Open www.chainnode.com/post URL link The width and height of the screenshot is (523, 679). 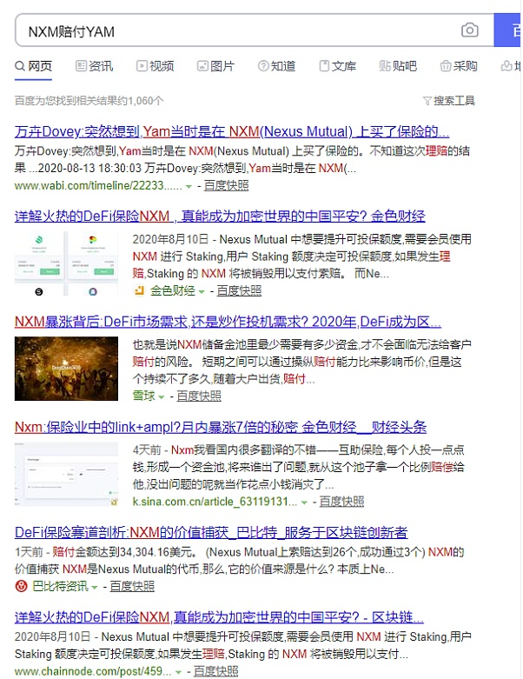tap(93, 671)
